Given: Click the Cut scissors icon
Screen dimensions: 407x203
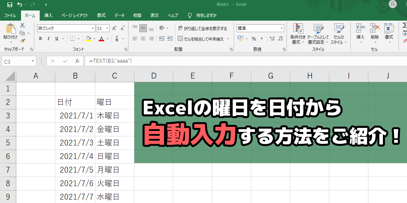Looking at the screenshot, I should click(22, 25).
